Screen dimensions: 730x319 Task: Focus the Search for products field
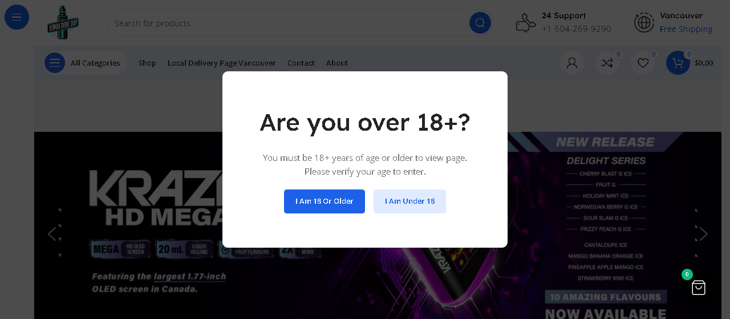[285, 23]
